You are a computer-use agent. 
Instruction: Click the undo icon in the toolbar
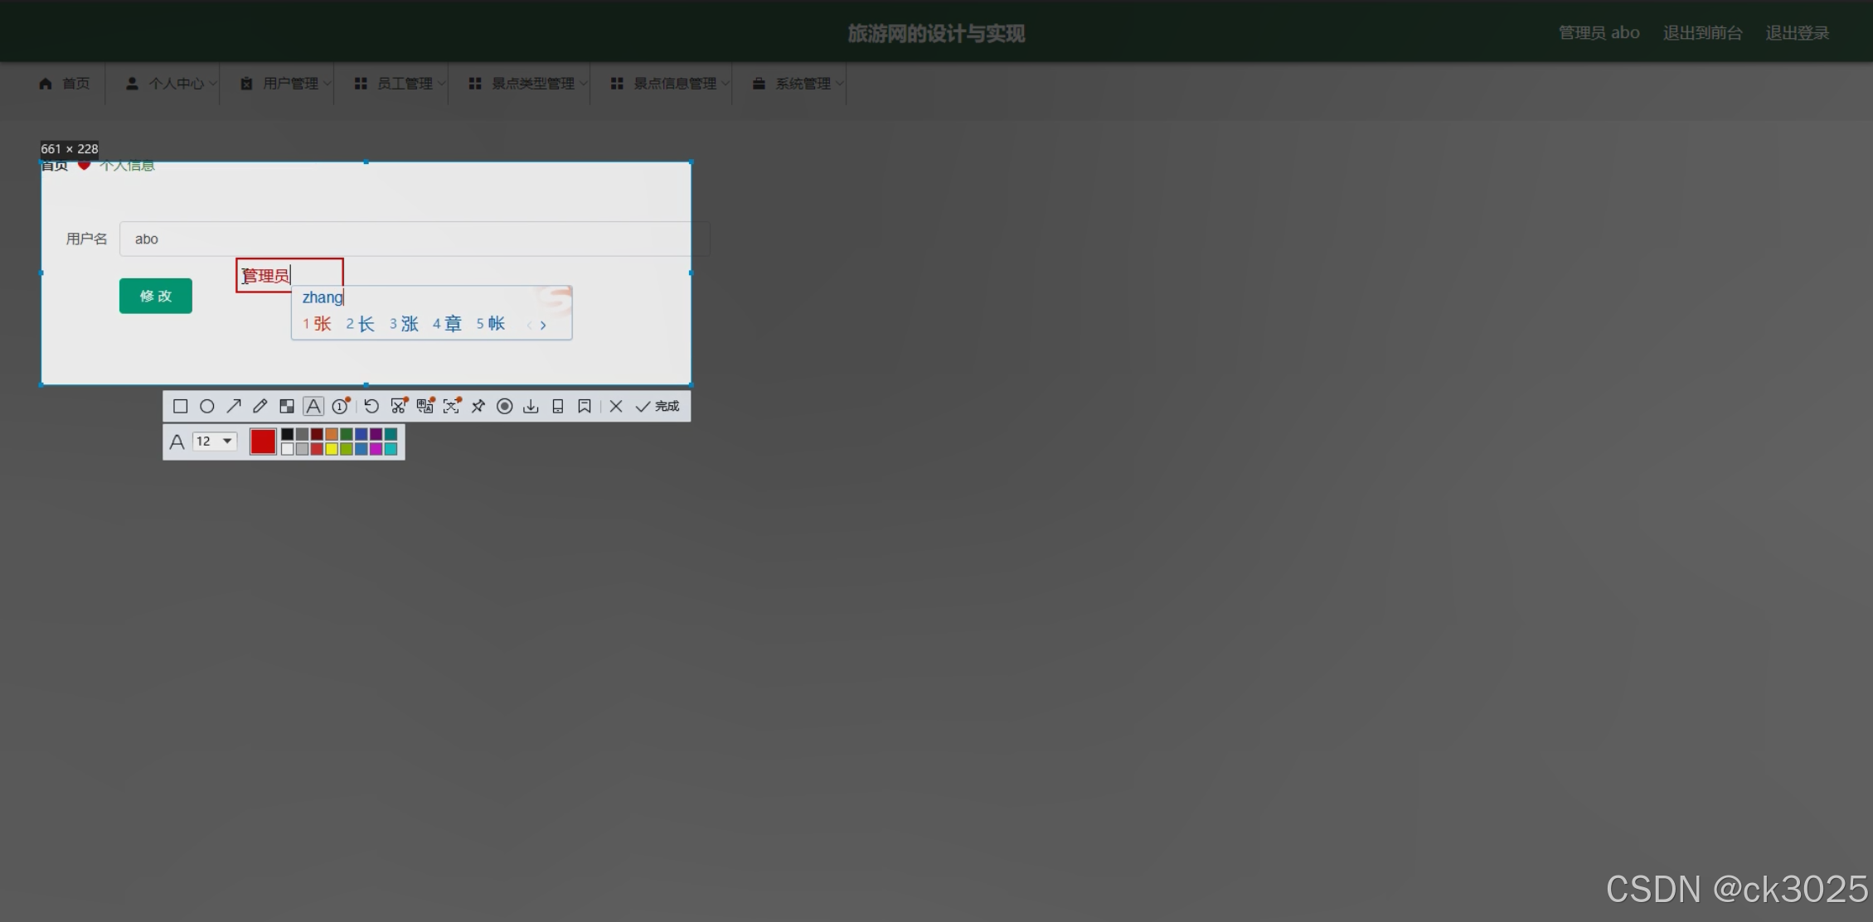tap(371, 406)
